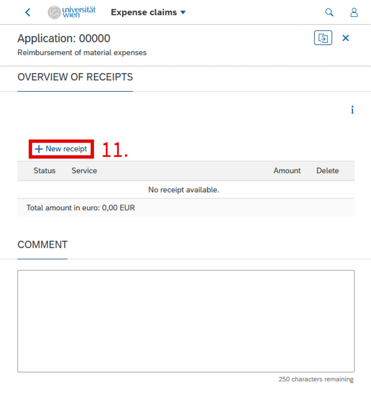This screenshot has width=371, height=396.
Task: Open the Expense claims dropdown menu
Action: 148,12
